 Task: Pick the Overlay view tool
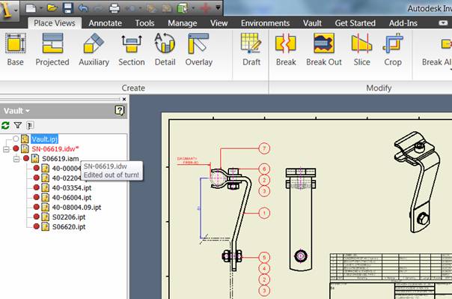coord(199,49)
